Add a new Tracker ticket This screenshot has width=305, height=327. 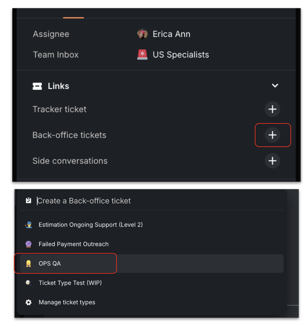point(272,109)
